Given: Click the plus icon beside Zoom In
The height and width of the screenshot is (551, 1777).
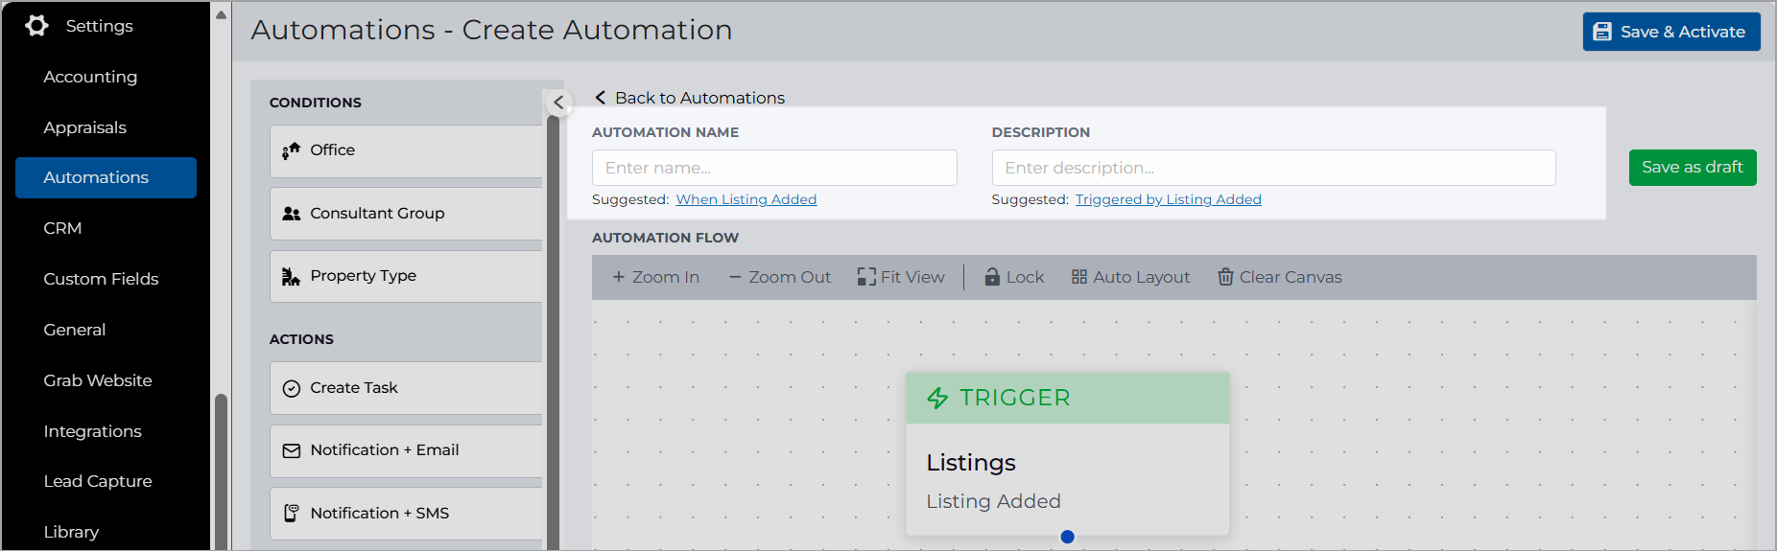Looking at the screenshot, I should pyautogui.click(x=619, y=277).
